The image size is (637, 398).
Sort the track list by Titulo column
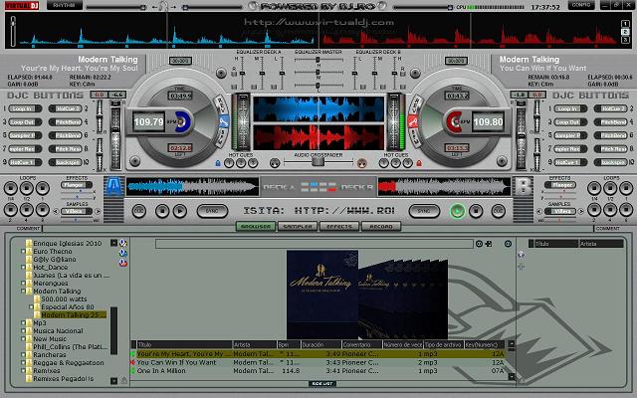(184, 345)
